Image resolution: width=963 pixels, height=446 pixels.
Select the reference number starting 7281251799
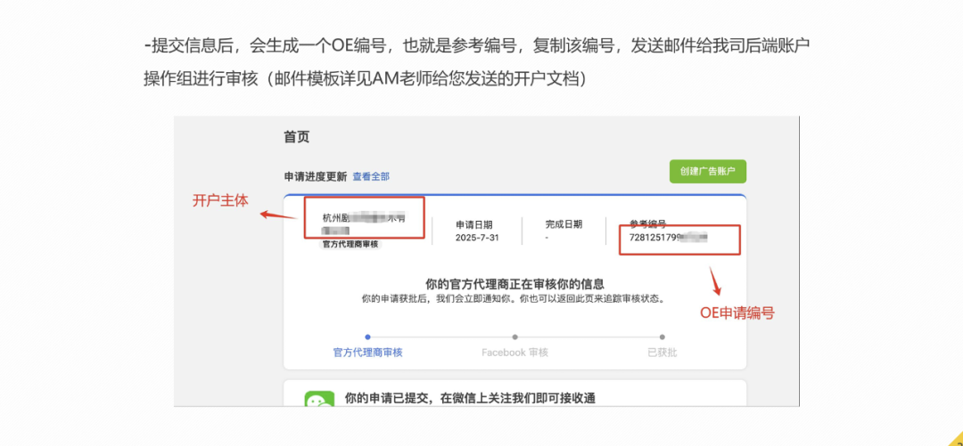coord(669,237)
